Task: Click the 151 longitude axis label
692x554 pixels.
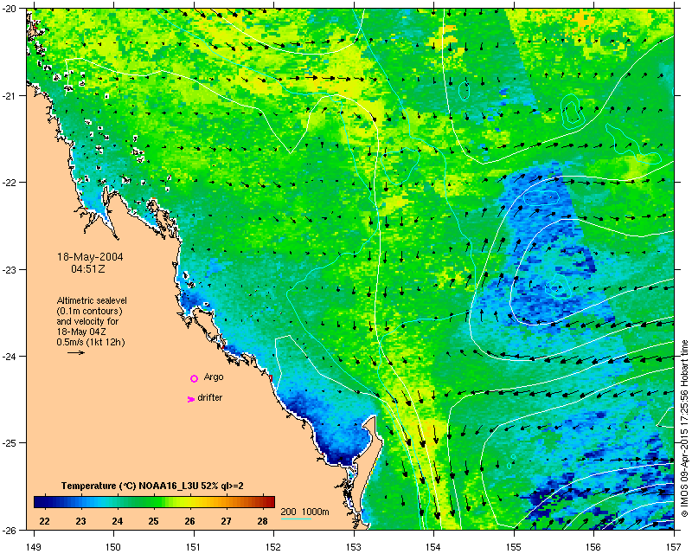Action: [194, 547]
